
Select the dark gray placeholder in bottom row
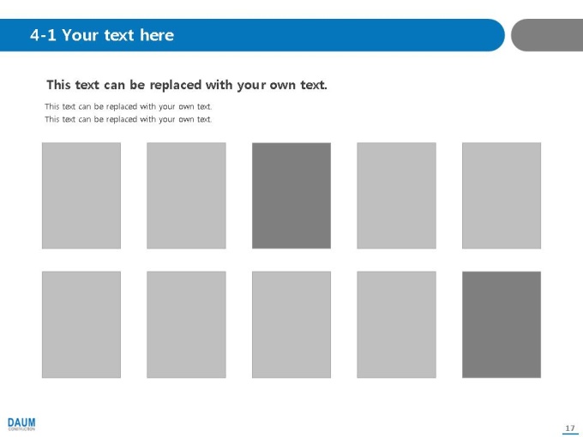(x=502, y=325)
